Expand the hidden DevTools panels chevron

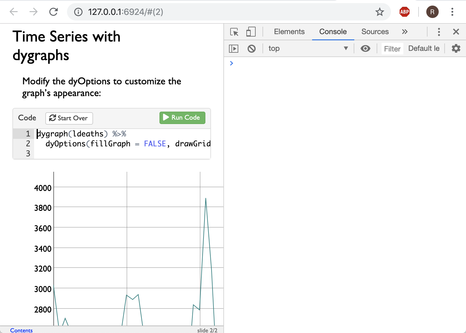[405, 32]
